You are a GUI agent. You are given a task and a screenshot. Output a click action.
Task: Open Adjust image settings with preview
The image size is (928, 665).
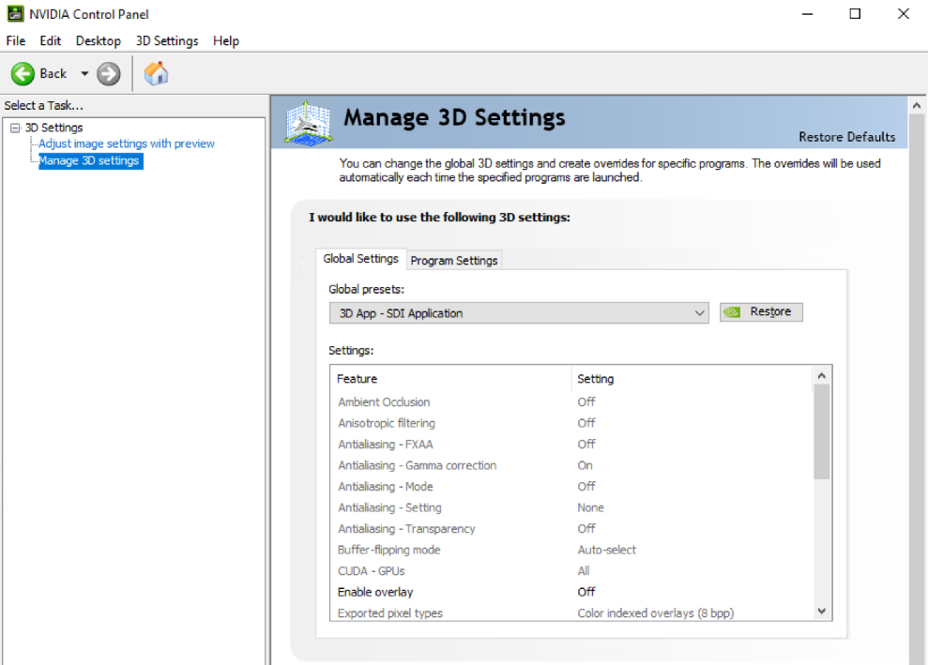tap(127, 144)
